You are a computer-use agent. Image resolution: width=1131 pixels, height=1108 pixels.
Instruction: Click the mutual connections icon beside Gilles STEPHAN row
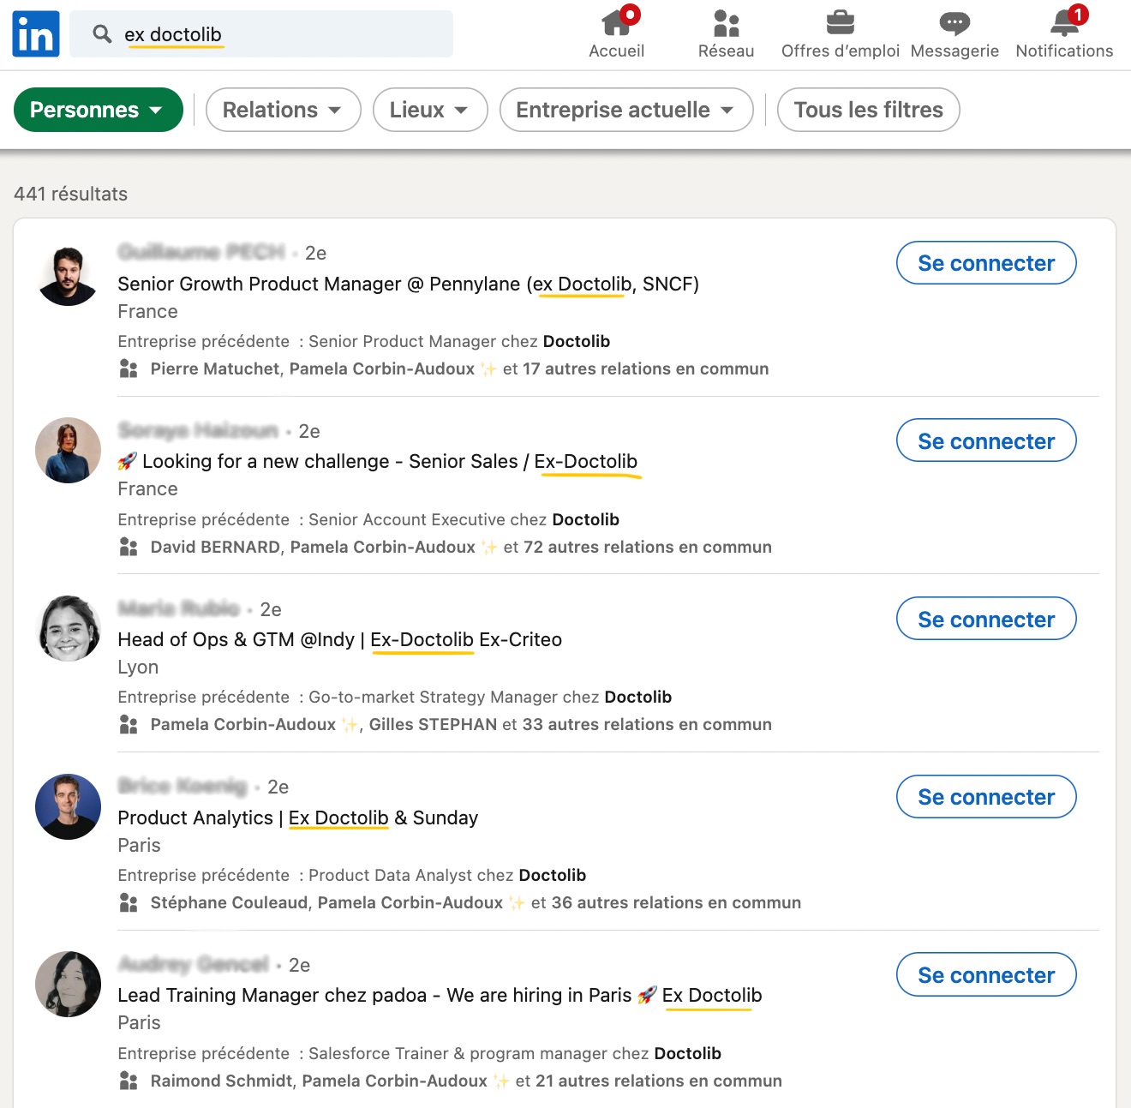click(x=129, y=725)
